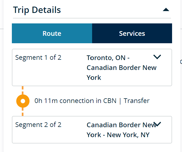Click the 0h 11m connection in CBN text
This screenshot has width=182, height=152.
75,101
